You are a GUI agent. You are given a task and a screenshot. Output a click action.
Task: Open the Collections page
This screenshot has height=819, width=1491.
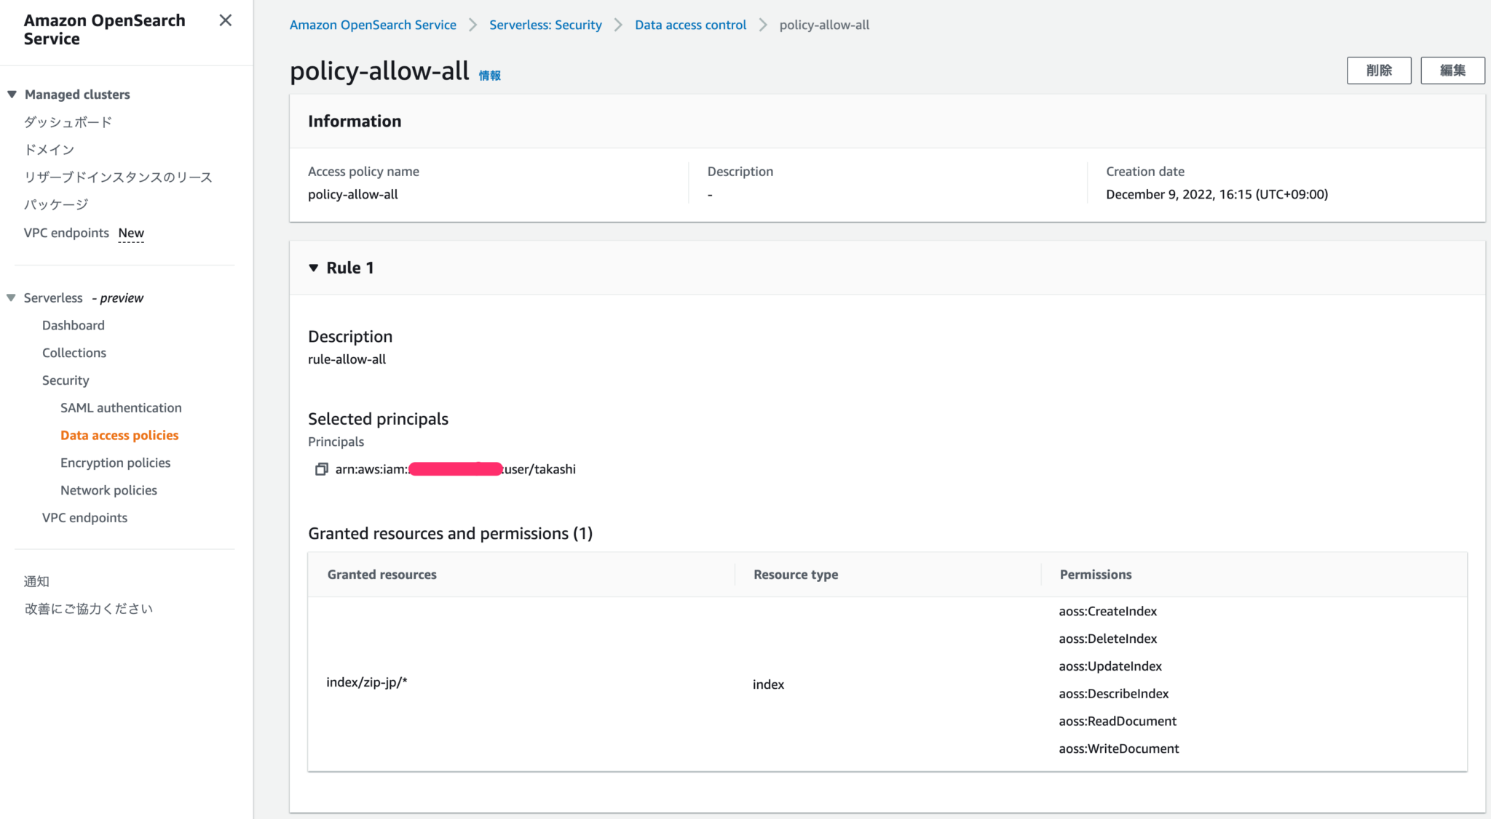click(x=74, y=353)
